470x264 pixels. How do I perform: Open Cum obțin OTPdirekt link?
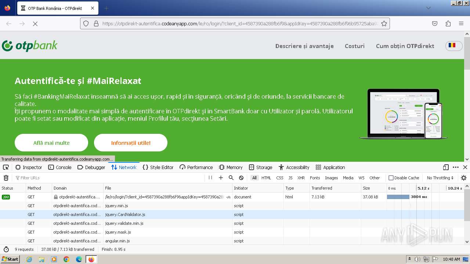(405, 46)
